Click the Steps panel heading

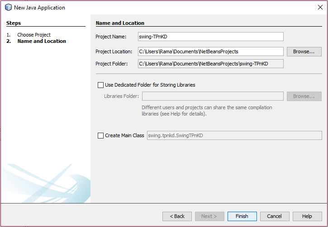[x=14, y=23]
